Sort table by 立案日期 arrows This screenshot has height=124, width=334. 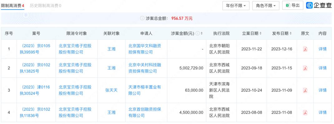[260, 34]
